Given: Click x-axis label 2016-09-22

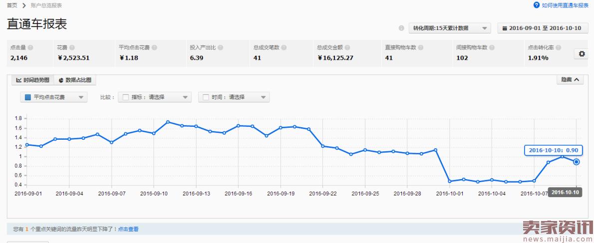Looking at the screenshot, I should click(x=323, y=194).
